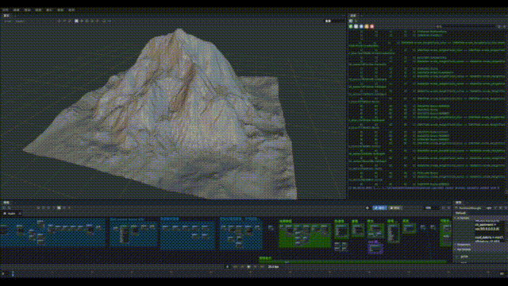Click the fps readout next to the playback controls

(x=273, y=267)
